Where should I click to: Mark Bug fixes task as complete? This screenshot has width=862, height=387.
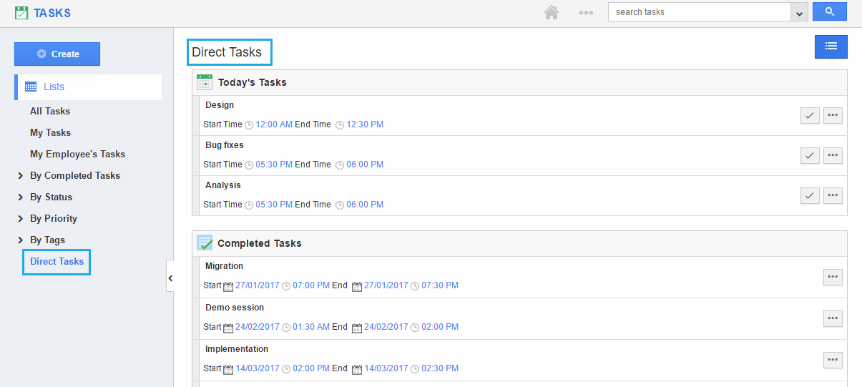coord(810,155)
